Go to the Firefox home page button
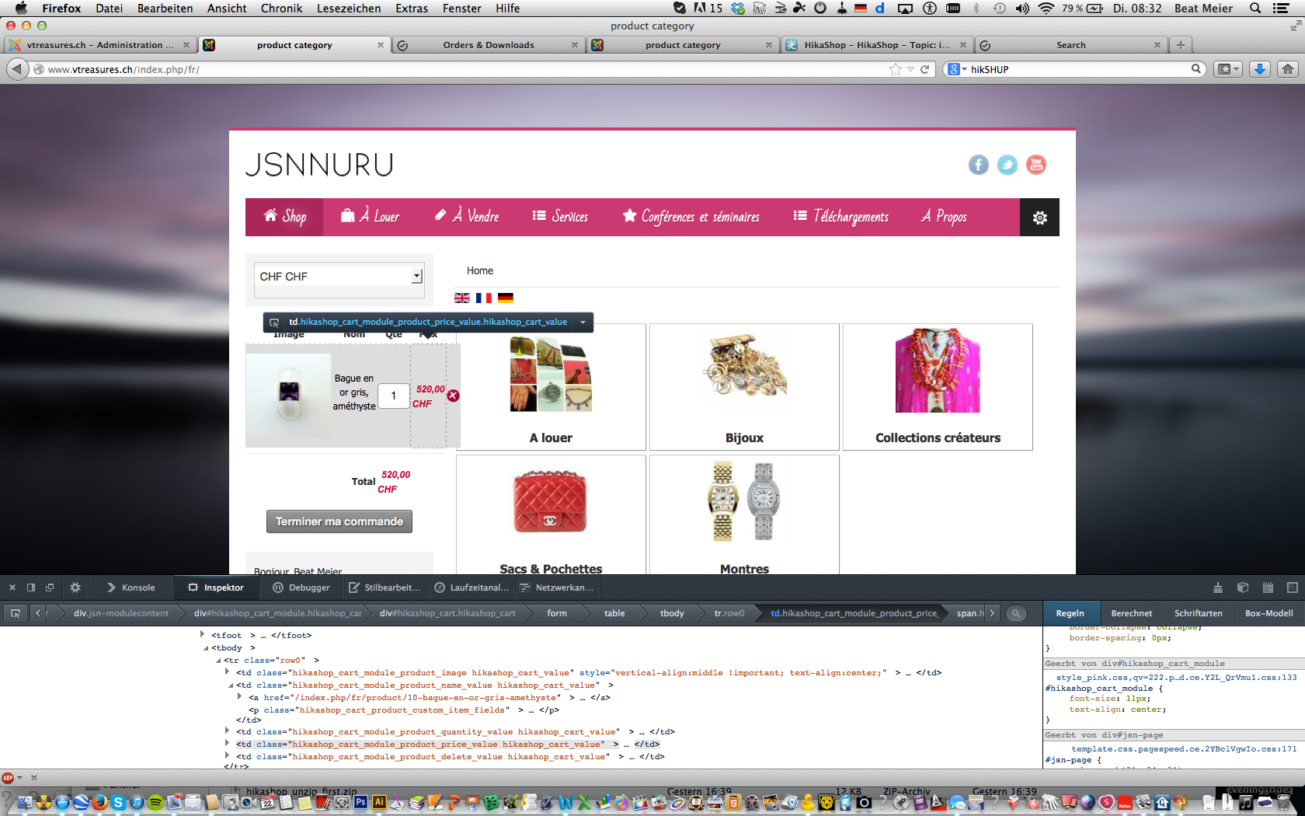1305x816 pixels. (x=1288, y=69)
